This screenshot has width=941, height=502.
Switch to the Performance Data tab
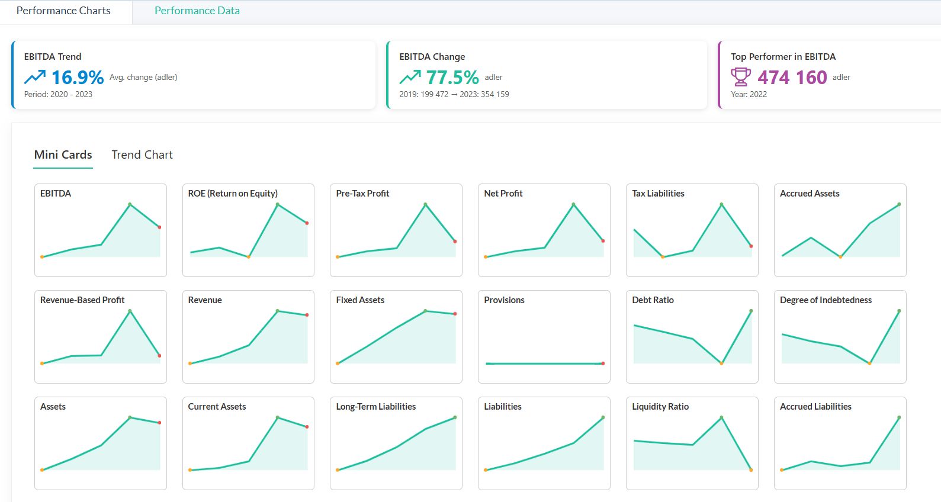click(x=197, y=11)
